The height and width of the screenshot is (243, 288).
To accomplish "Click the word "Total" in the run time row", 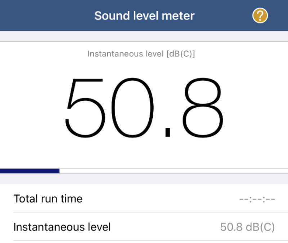I will pos(26,198).
